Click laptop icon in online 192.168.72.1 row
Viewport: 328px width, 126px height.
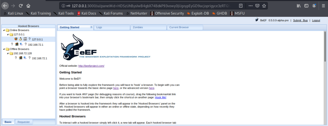(x=21, y=44)
